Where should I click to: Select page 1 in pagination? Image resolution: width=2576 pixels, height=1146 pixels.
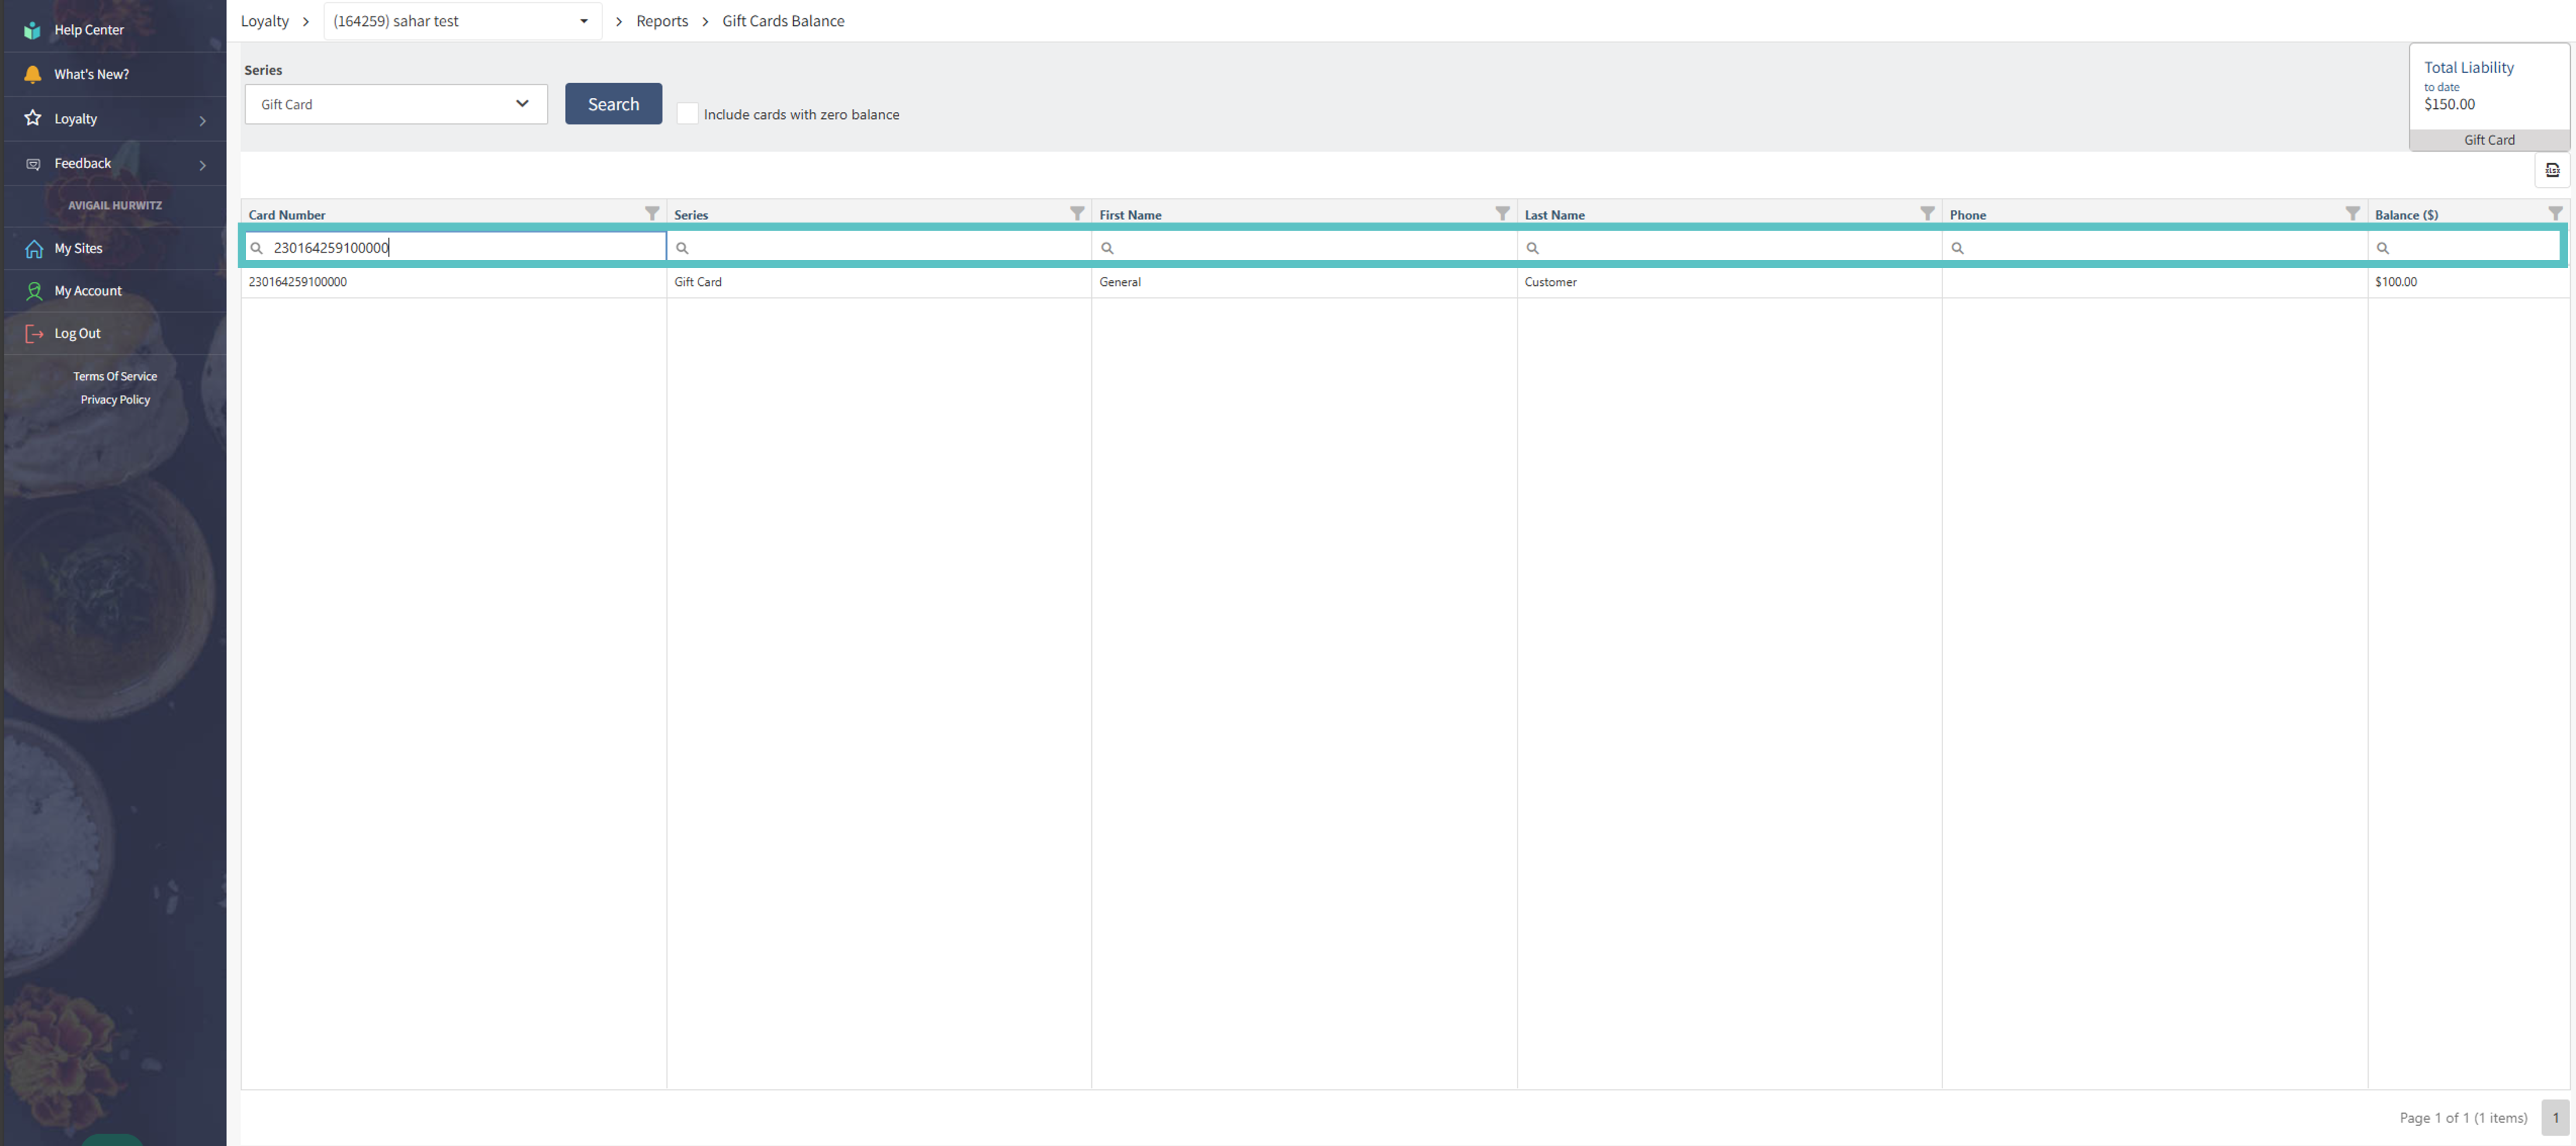point(2555,1117)
